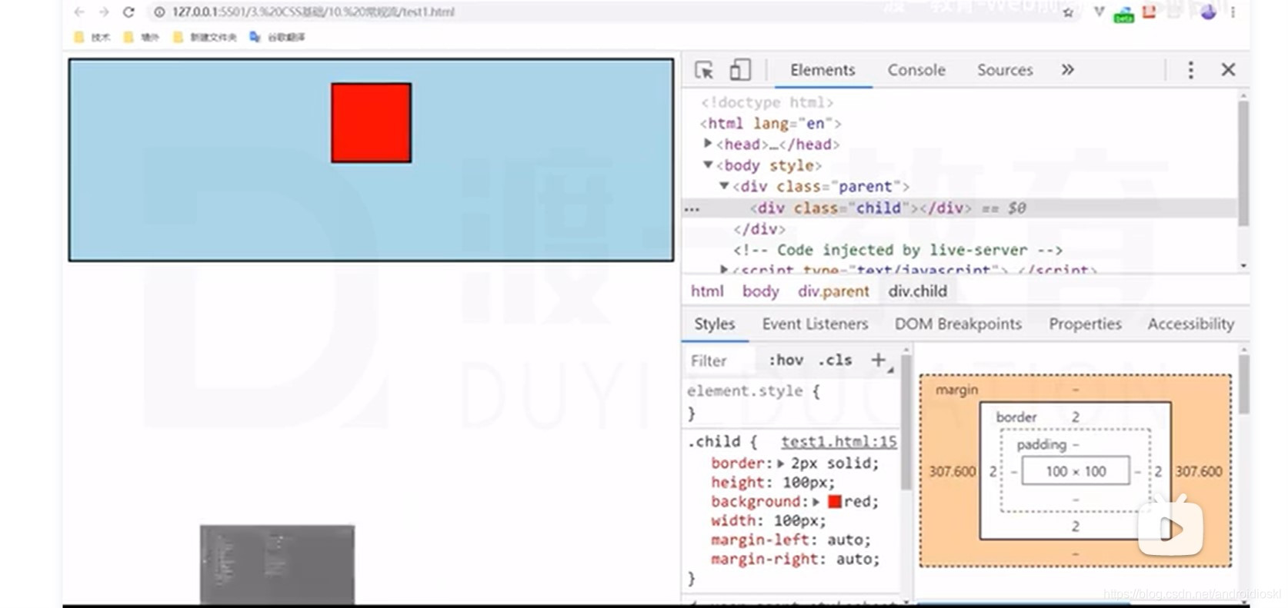This screenshot has width=1288, height=608.
Task: Click the margin-right auto value
Action: [x=857, y=560]
